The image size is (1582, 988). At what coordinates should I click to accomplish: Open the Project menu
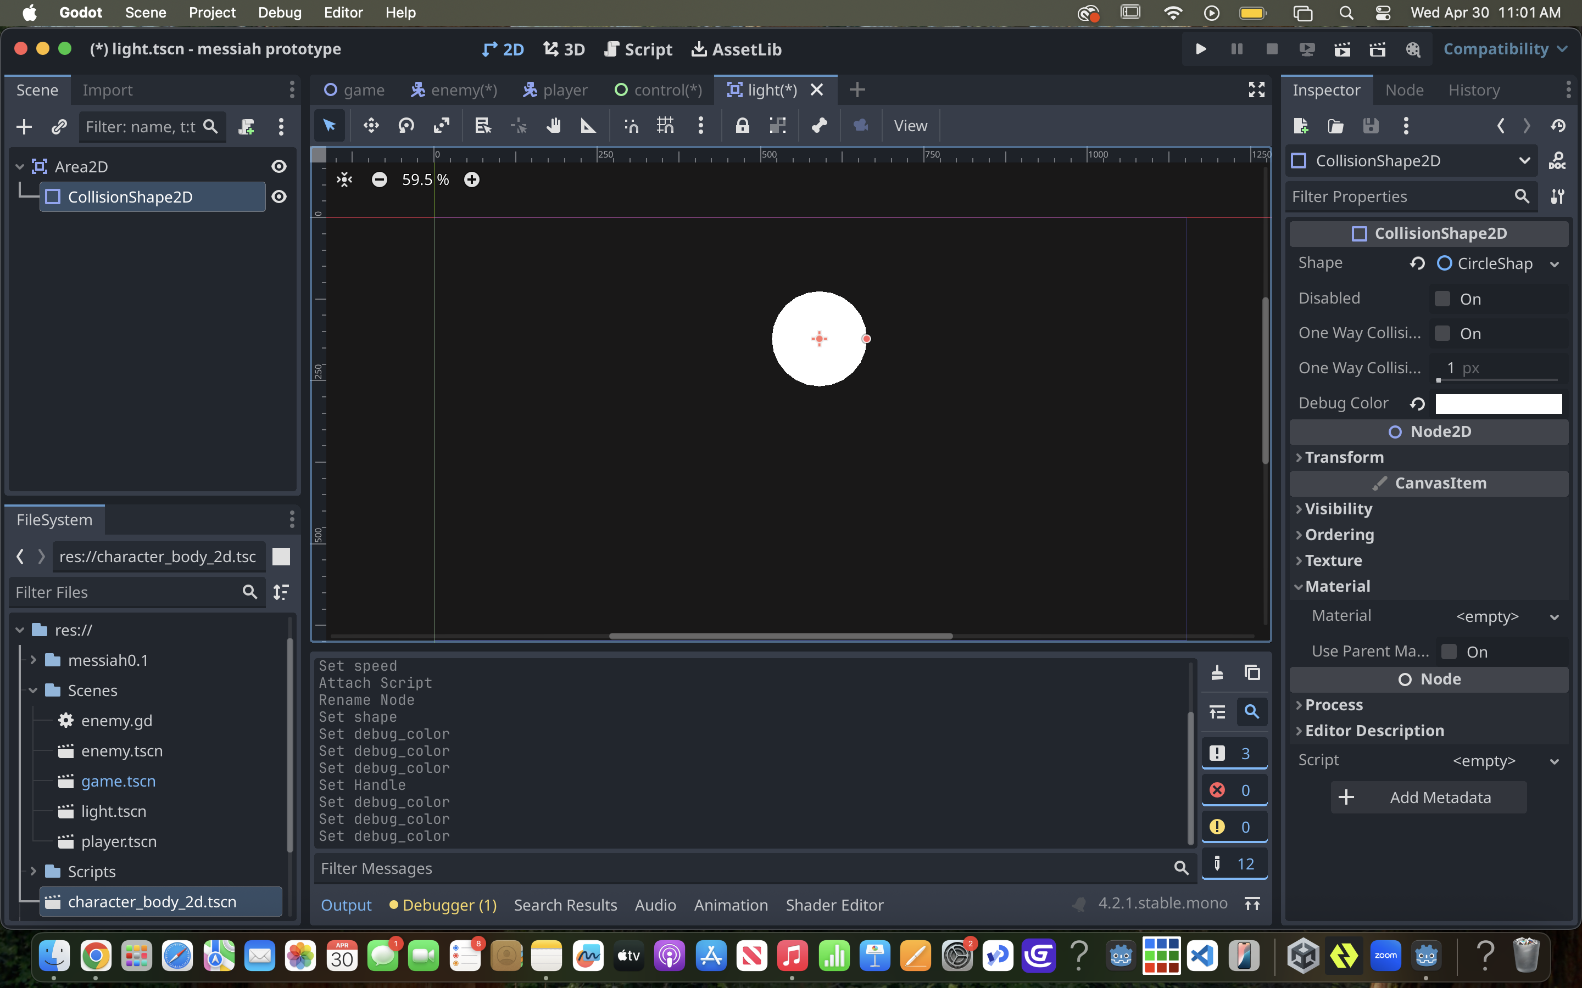coord(212,13)
